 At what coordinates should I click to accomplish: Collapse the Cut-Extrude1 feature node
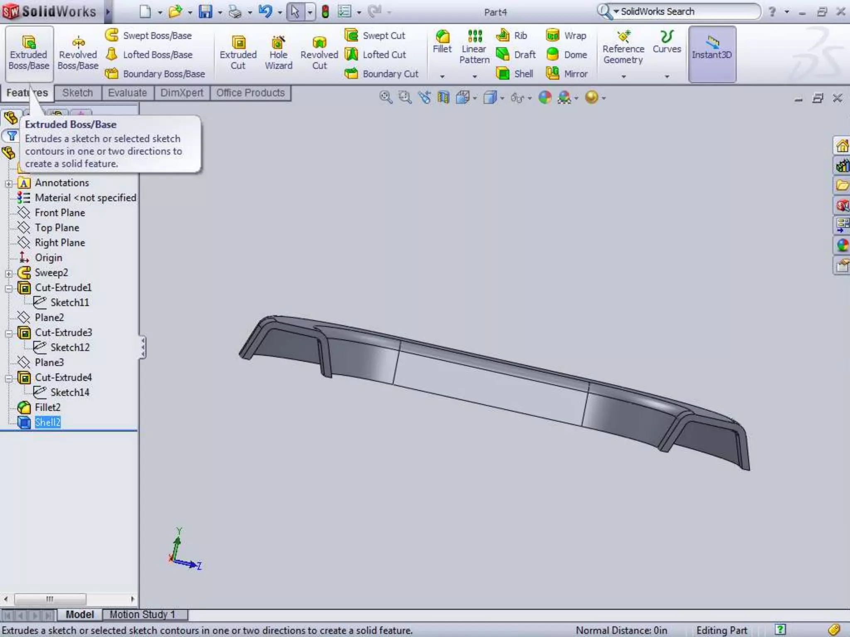pyautogui.click(x=9, y=288)
